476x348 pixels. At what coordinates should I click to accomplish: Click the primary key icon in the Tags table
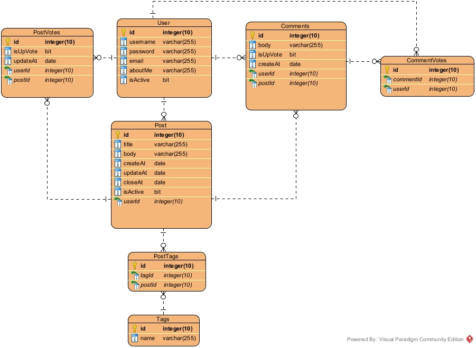[x=135, y=328]
